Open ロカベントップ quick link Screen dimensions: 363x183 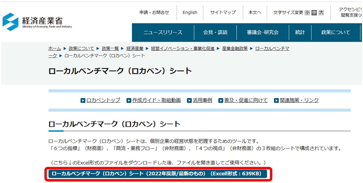coord(103,100)
